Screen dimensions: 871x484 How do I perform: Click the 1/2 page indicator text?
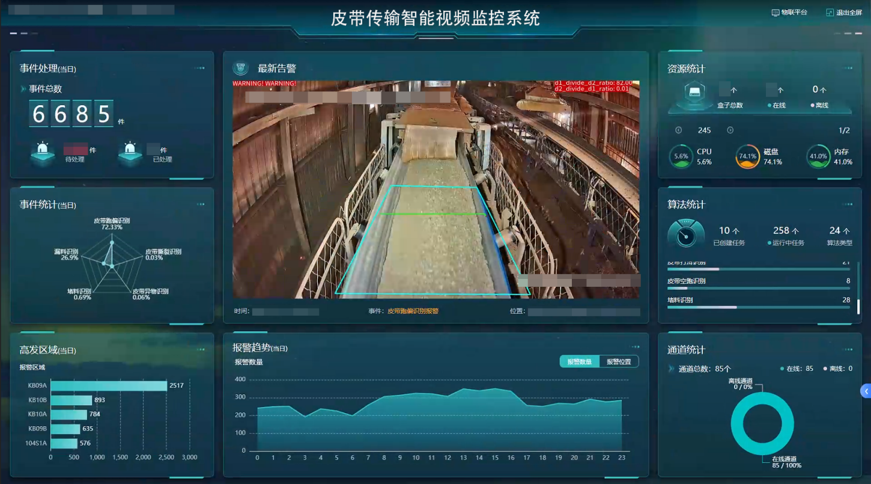tap(843, 130)
